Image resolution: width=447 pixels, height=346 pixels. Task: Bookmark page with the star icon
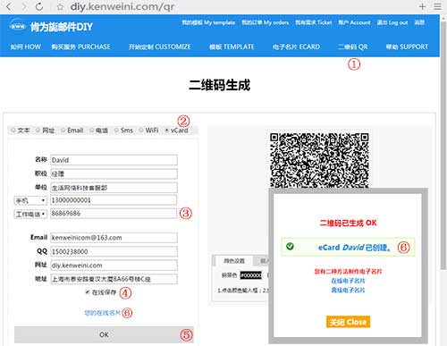pos(60,6)
